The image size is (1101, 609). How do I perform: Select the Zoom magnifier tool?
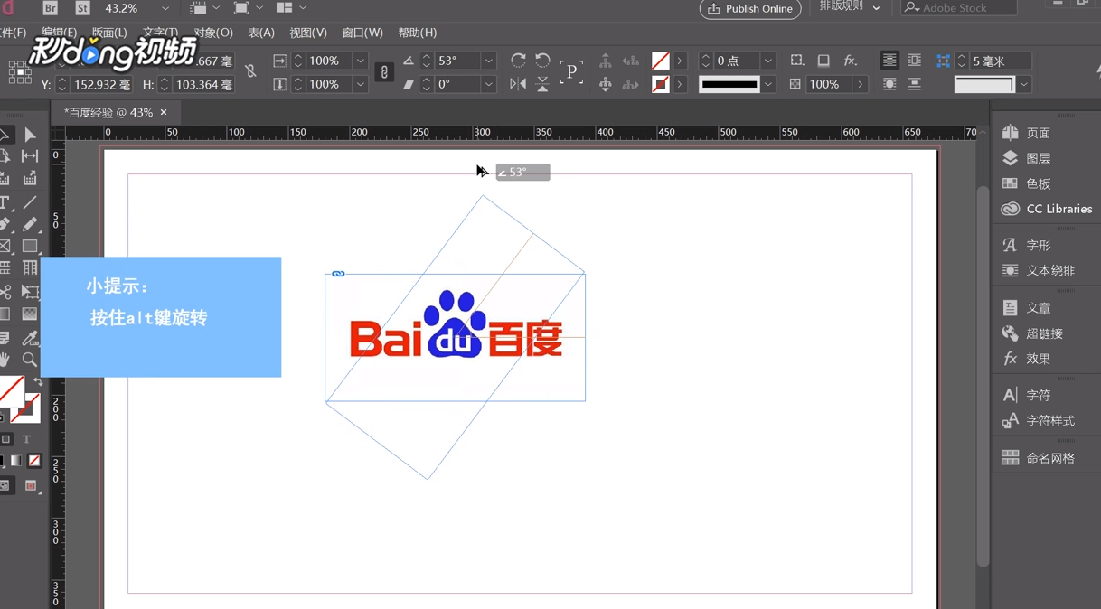pos(30,360)
